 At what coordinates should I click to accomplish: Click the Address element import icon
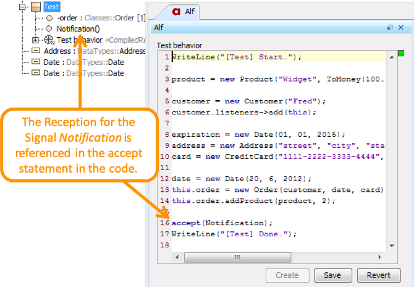(x=36, y=51)
